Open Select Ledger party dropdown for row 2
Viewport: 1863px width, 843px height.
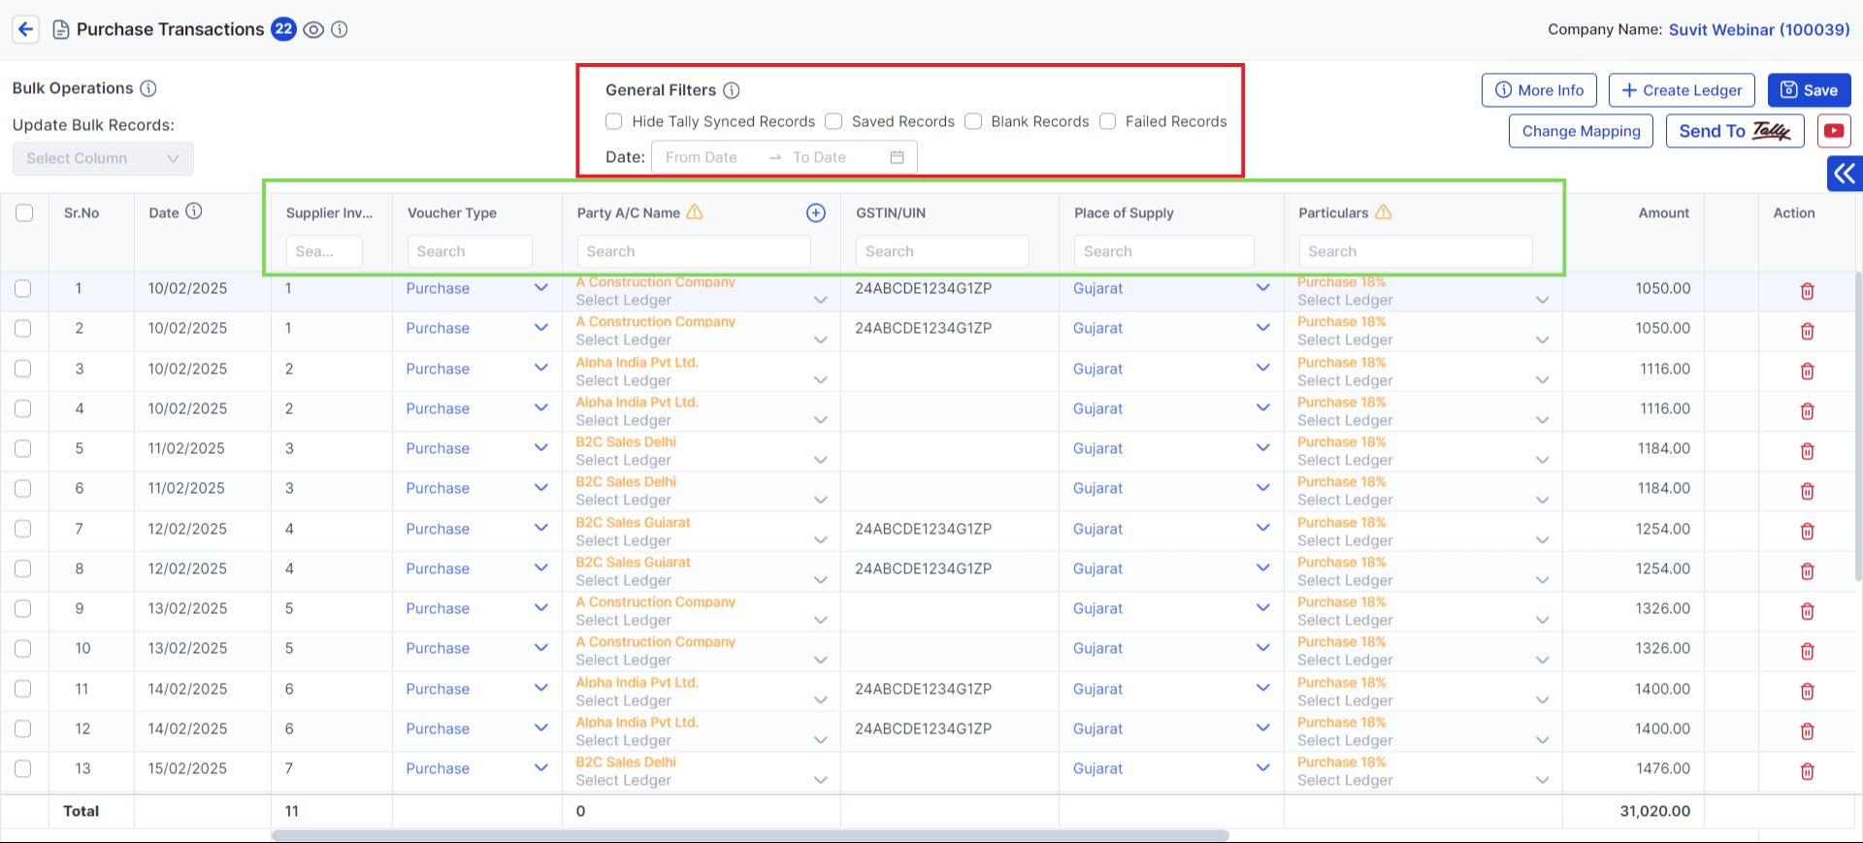coord(701,340)
